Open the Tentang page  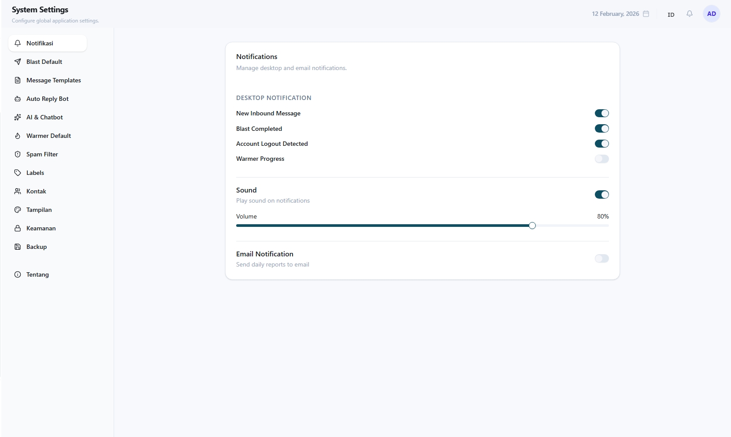click(x=37, y=274)
